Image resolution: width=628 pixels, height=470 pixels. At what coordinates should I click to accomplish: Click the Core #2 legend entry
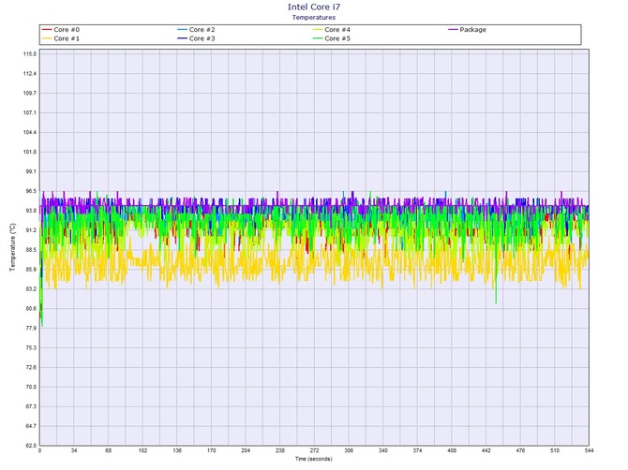tap(196, 30)
